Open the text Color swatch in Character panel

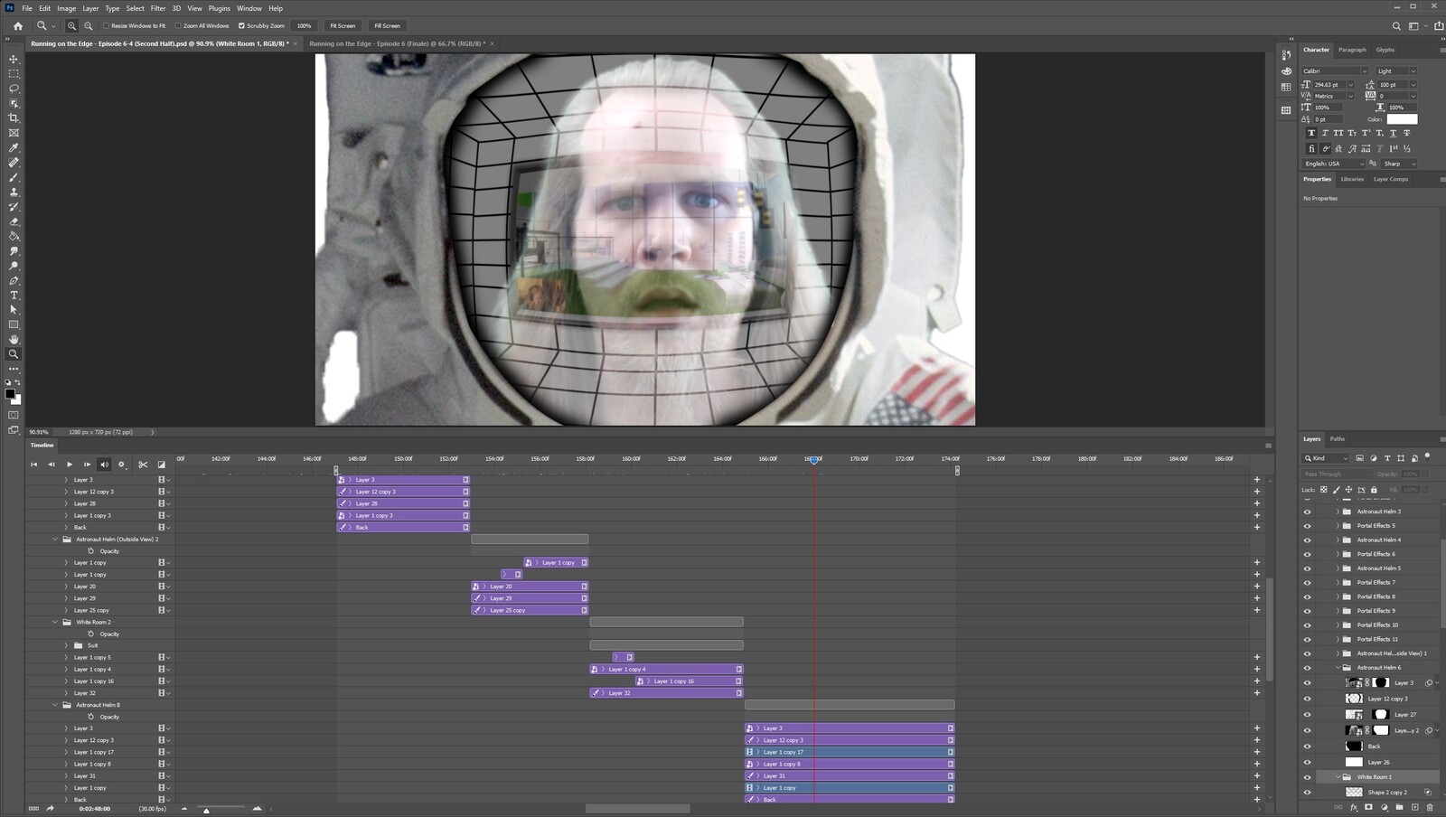point(1402,119)
